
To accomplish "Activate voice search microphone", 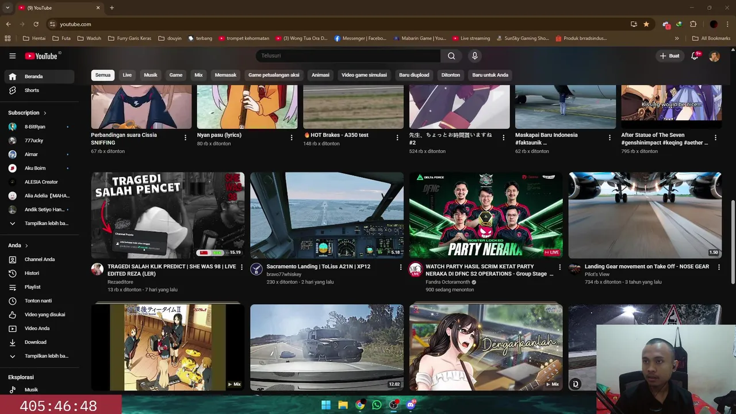I will [x=474, y=56].
